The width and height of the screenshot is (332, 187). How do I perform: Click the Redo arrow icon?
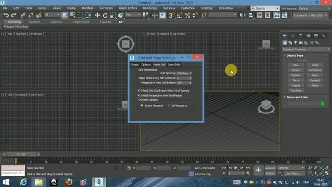click(x=14, y=15)
